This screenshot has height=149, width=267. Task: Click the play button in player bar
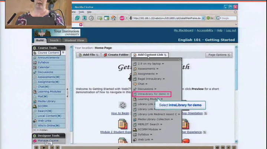point(44,148)
